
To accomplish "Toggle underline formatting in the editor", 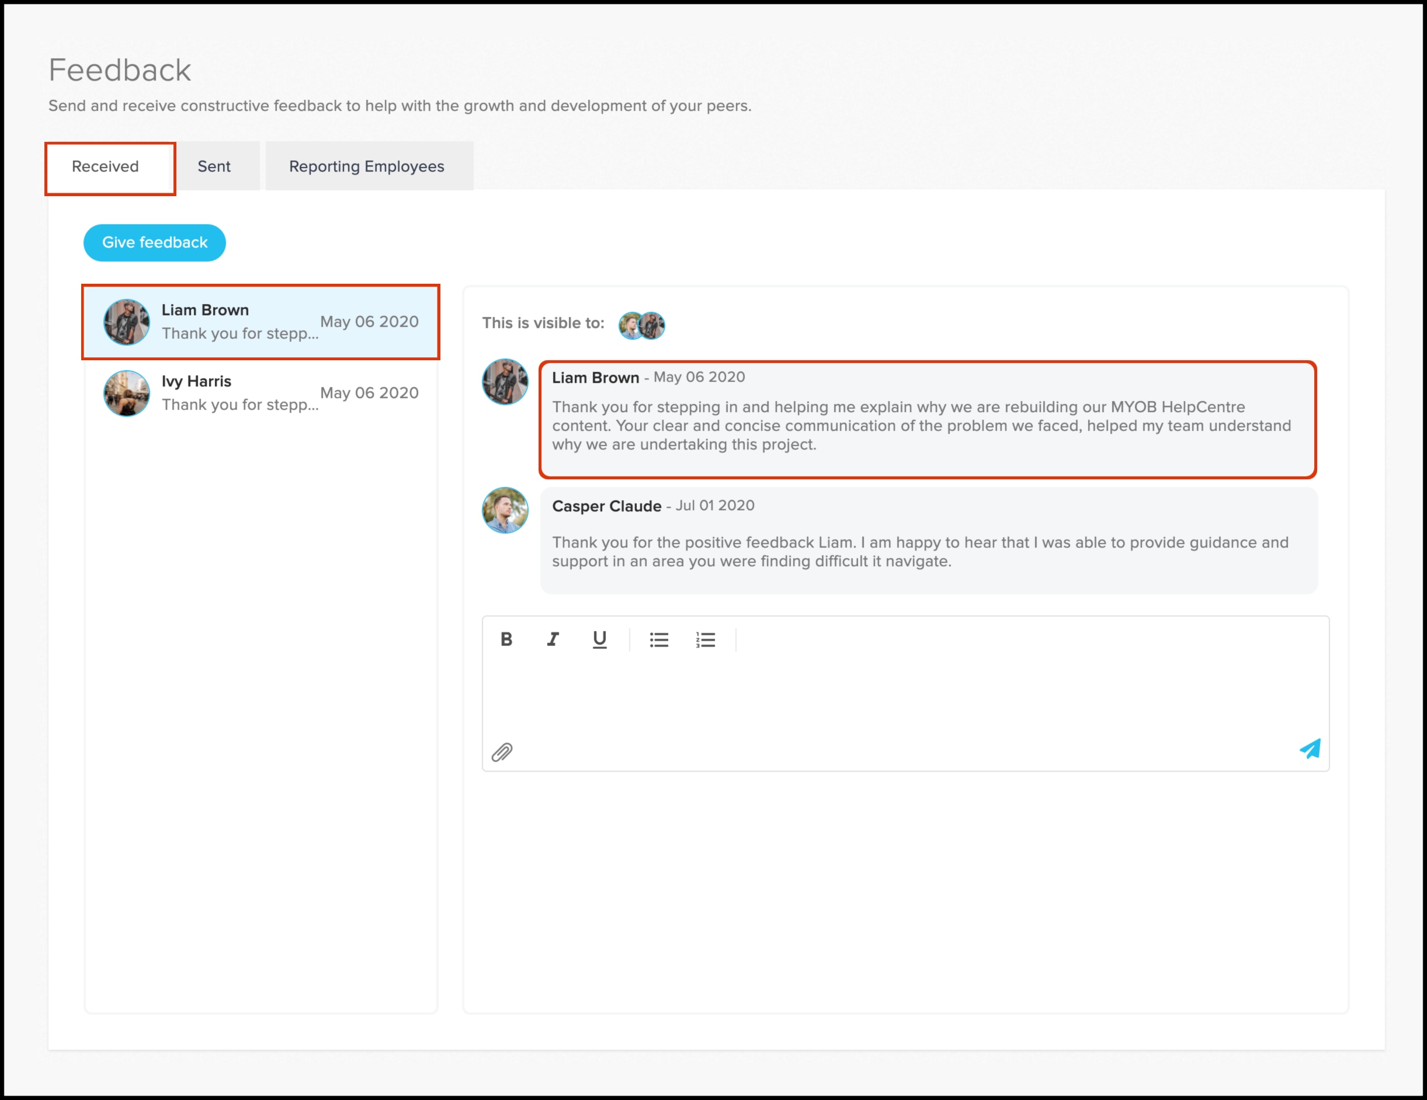I will [x=599, y=639].
